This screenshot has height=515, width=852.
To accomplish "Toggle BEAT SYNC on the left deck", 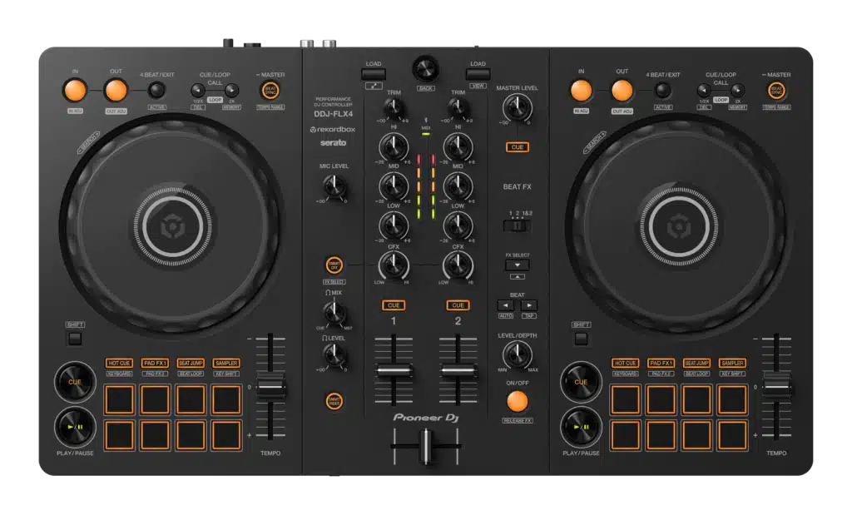I will [x=270, y=90].
